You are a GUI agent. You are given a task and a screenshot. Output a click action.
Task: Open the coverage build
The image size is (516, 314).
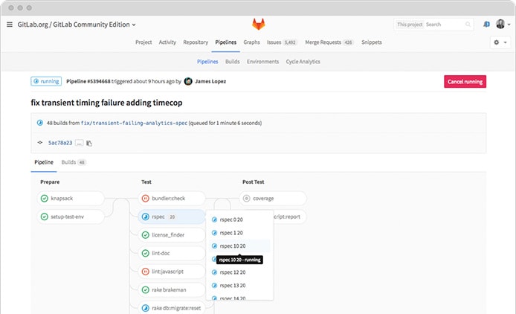point(273,199)
